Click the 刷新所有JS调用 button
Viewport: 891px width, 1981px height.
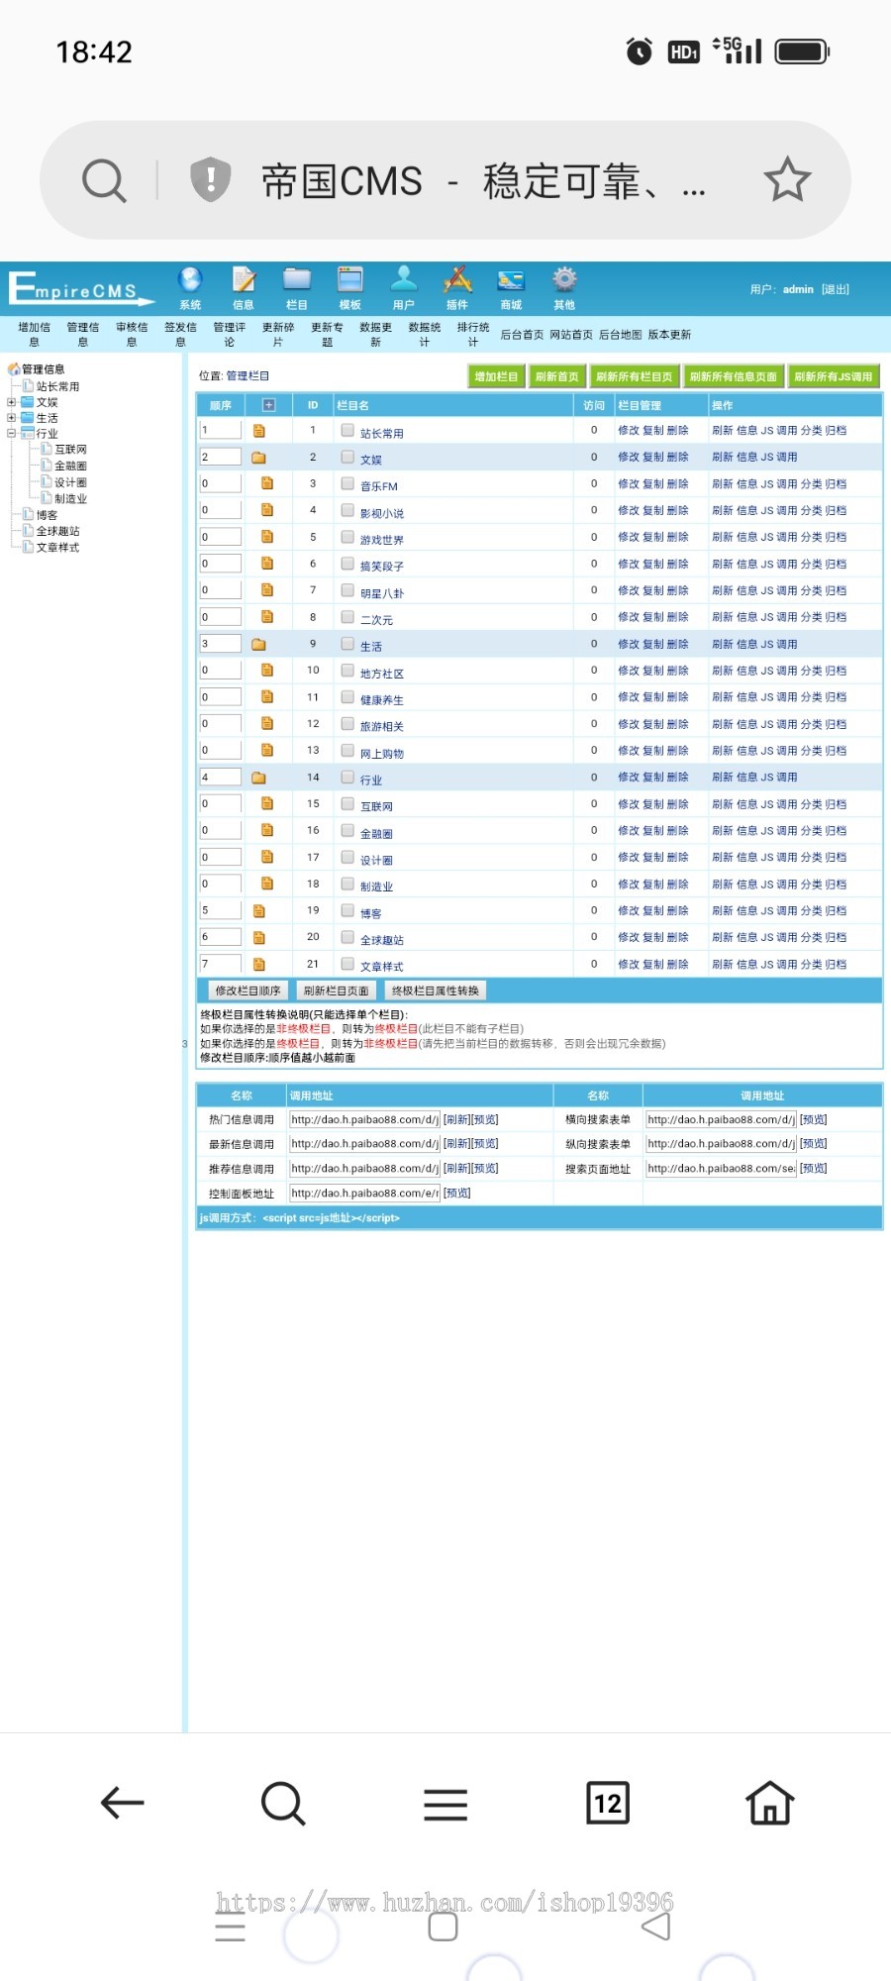(x=834, y=376)
